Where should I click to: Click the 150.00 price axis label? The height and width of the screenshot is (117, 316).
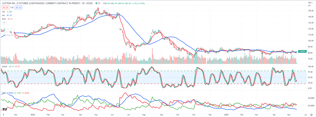pyautogui.click(x=311, y=10)
